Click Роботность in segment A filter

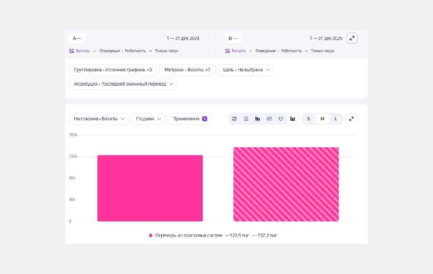tap(136, 51)
